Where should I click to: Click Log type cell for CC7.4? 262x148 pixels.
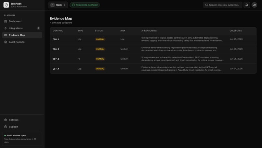click(x=80, y=69)
